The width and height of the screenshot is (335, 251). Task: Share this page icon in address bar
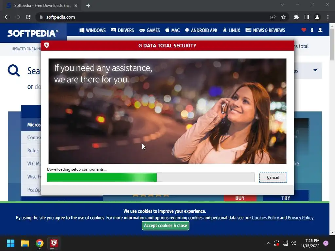pyautogui.click(x=273, y=17)
